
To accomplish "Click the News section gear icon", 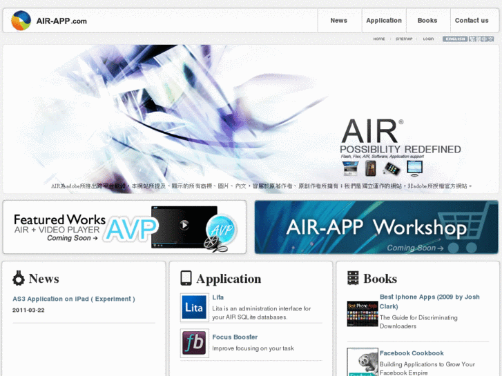I will click(x=19, y=278).
